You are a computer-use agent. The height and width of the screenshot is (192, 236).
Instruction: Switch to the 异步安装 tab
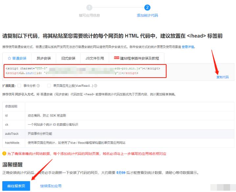43,58
